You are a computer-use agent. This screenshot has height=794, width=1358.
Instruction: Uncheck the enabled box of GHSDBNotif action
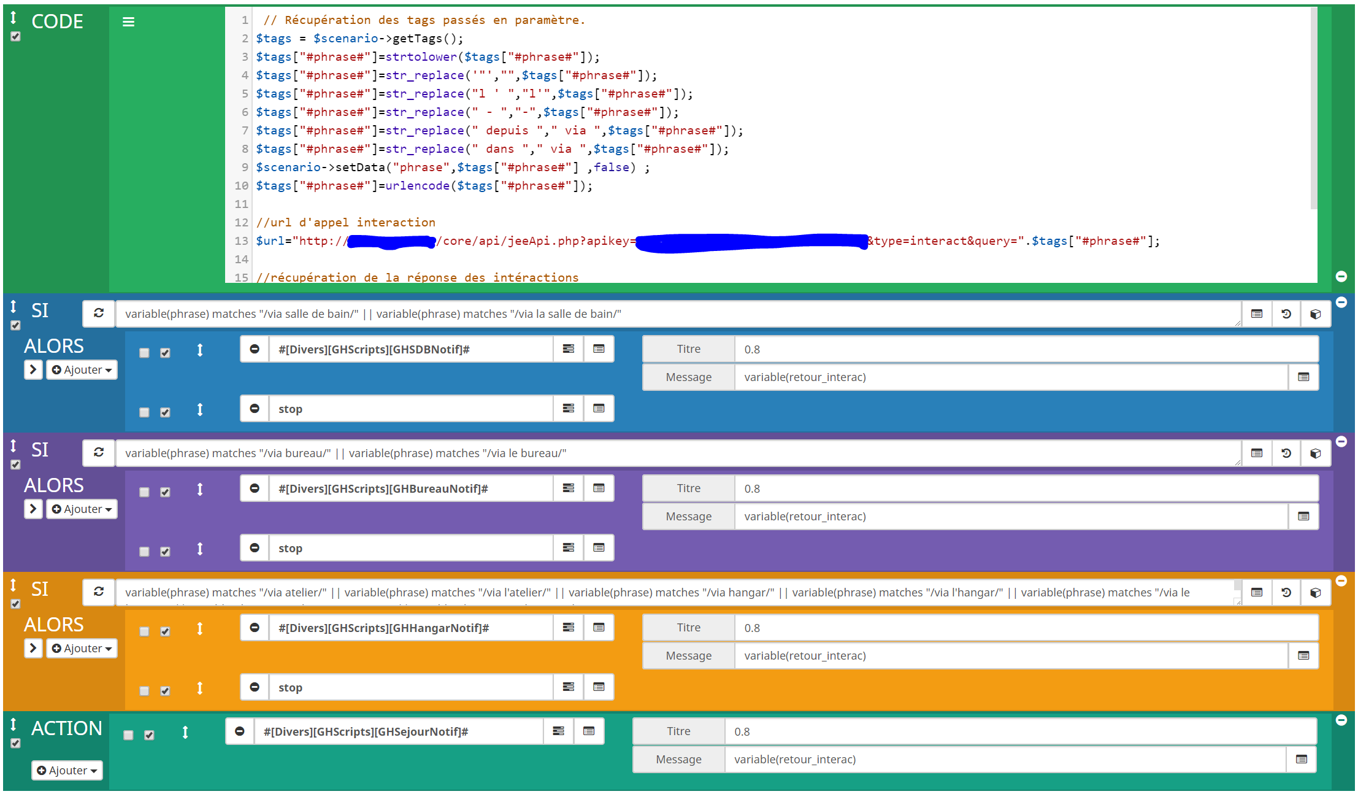tap(165, 353)
